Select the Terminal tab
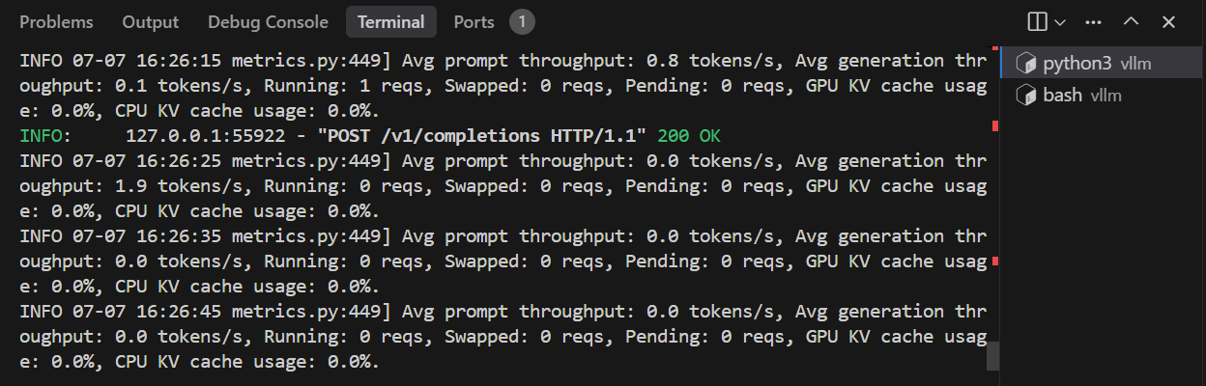Image resolution: width=1206 pixels, height=386 pixels. [390, 21]
